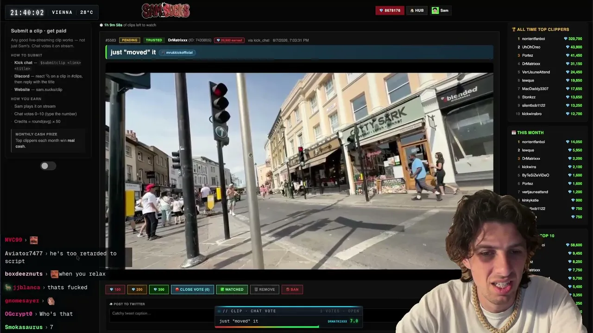
Task: Click the street clip video player
Action: point(299,171)
